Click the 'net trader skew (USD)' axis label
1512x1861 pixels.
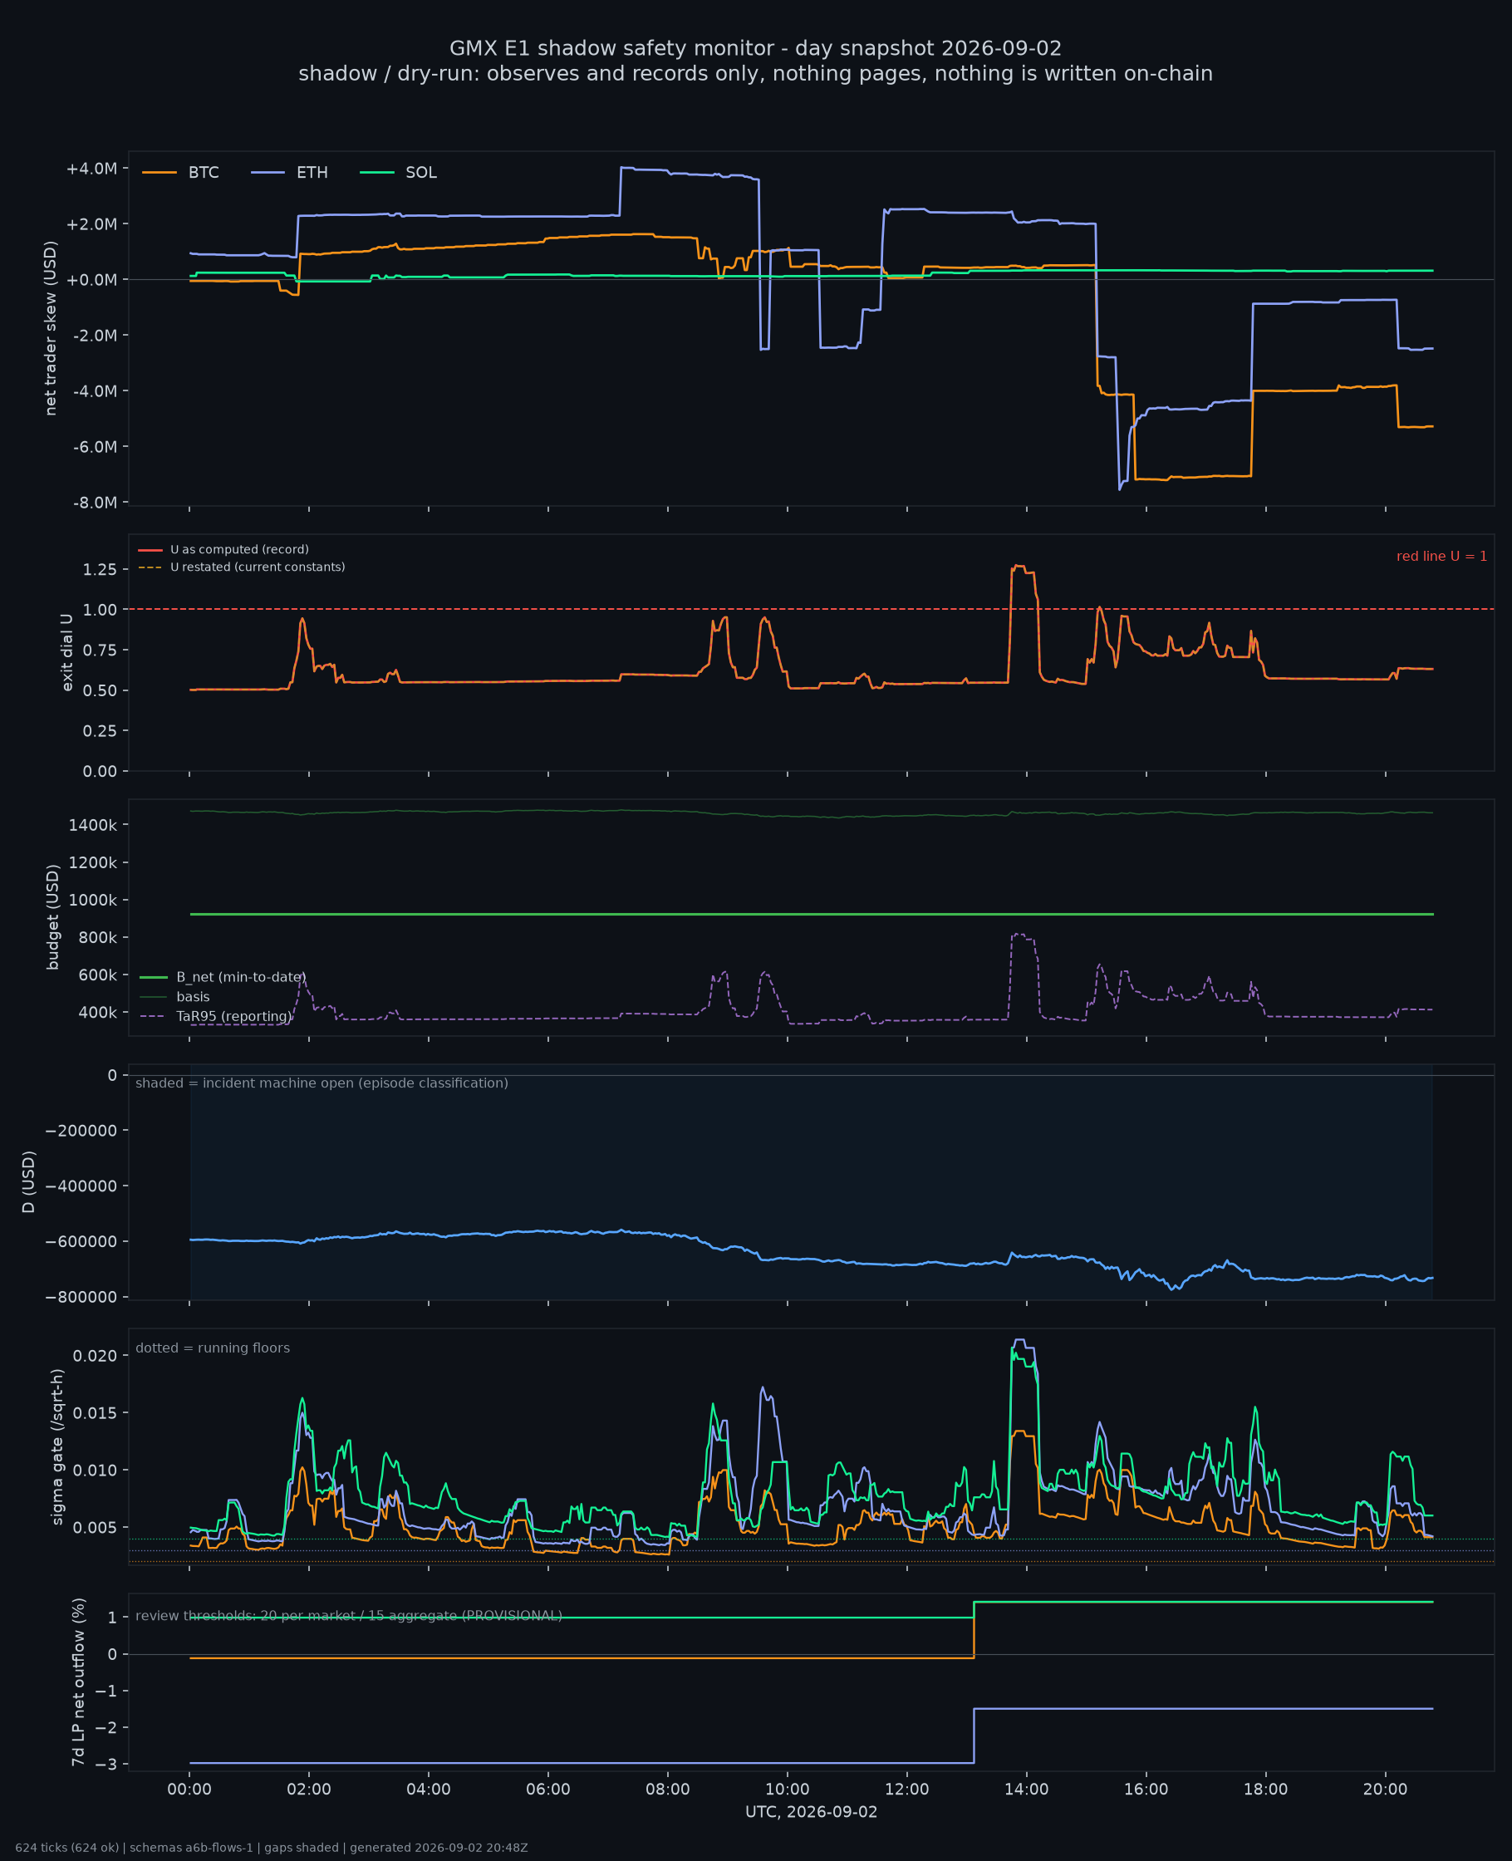[51, 328]
